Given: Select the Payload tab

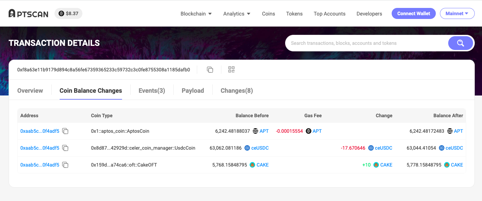Looking at the screenshot, I should [x=193, y=91].
